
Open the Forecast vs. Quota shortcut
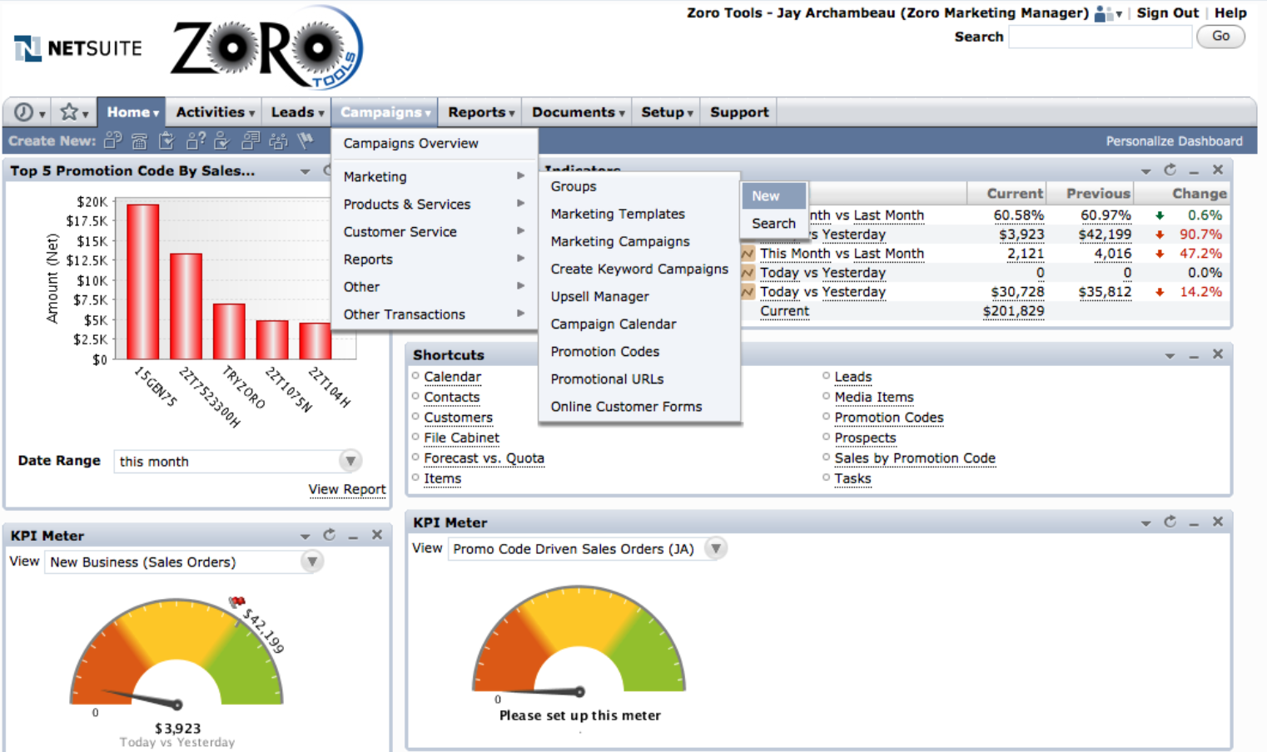(x=484, y=458)
